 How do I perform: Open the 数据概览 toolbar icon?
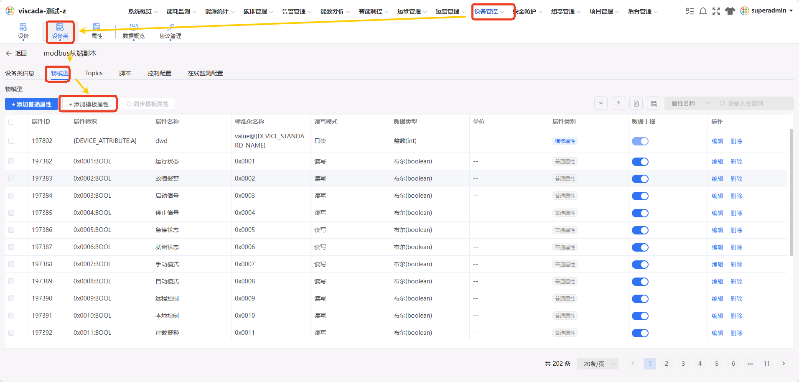134,27
